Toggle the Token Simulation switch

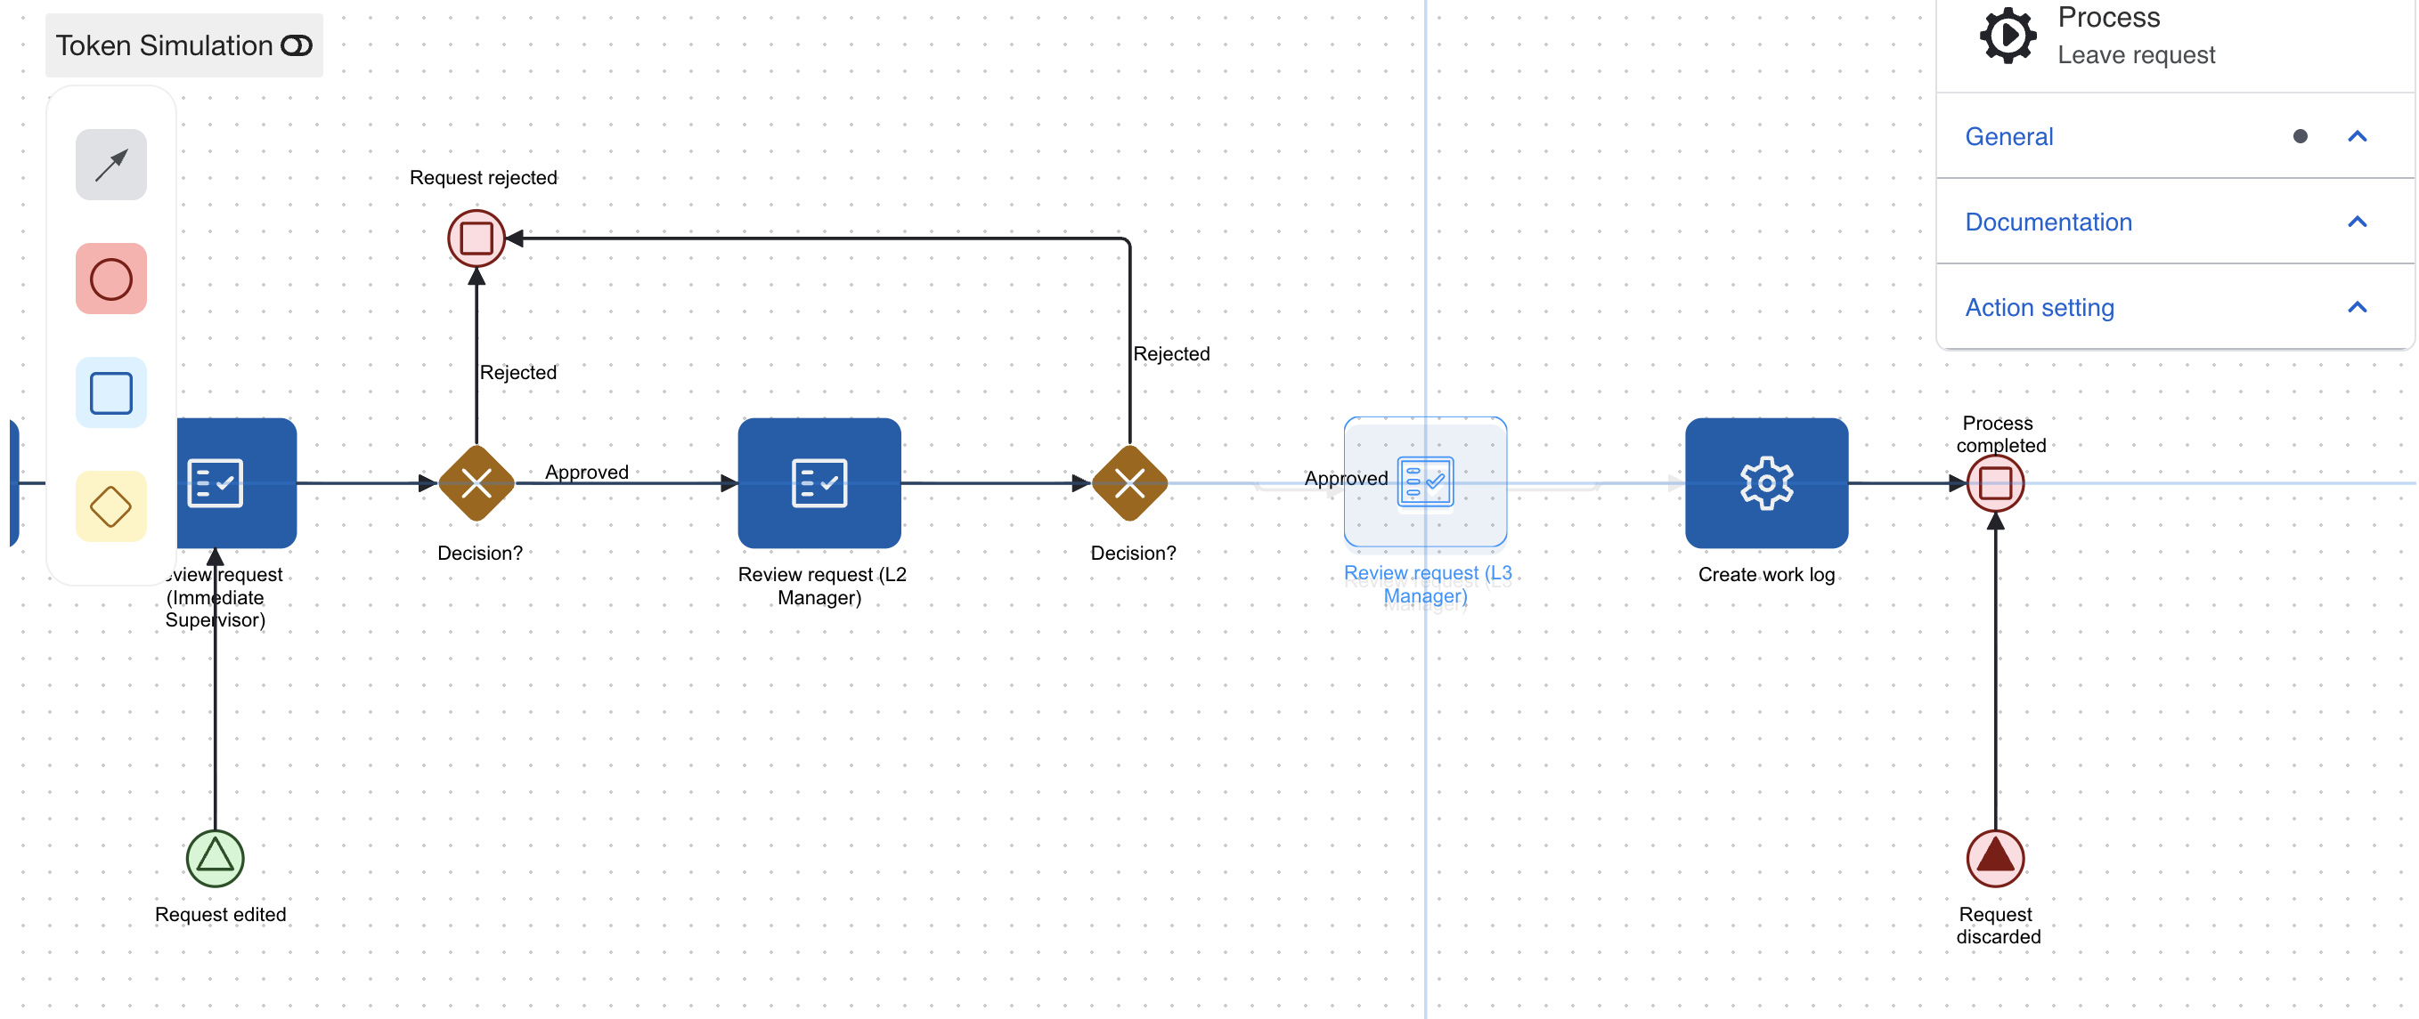(297, 45)
